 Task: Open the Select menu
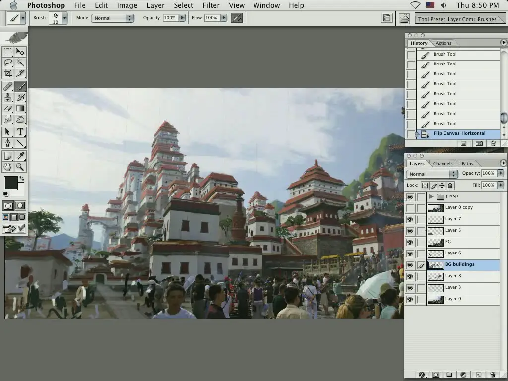184,5
